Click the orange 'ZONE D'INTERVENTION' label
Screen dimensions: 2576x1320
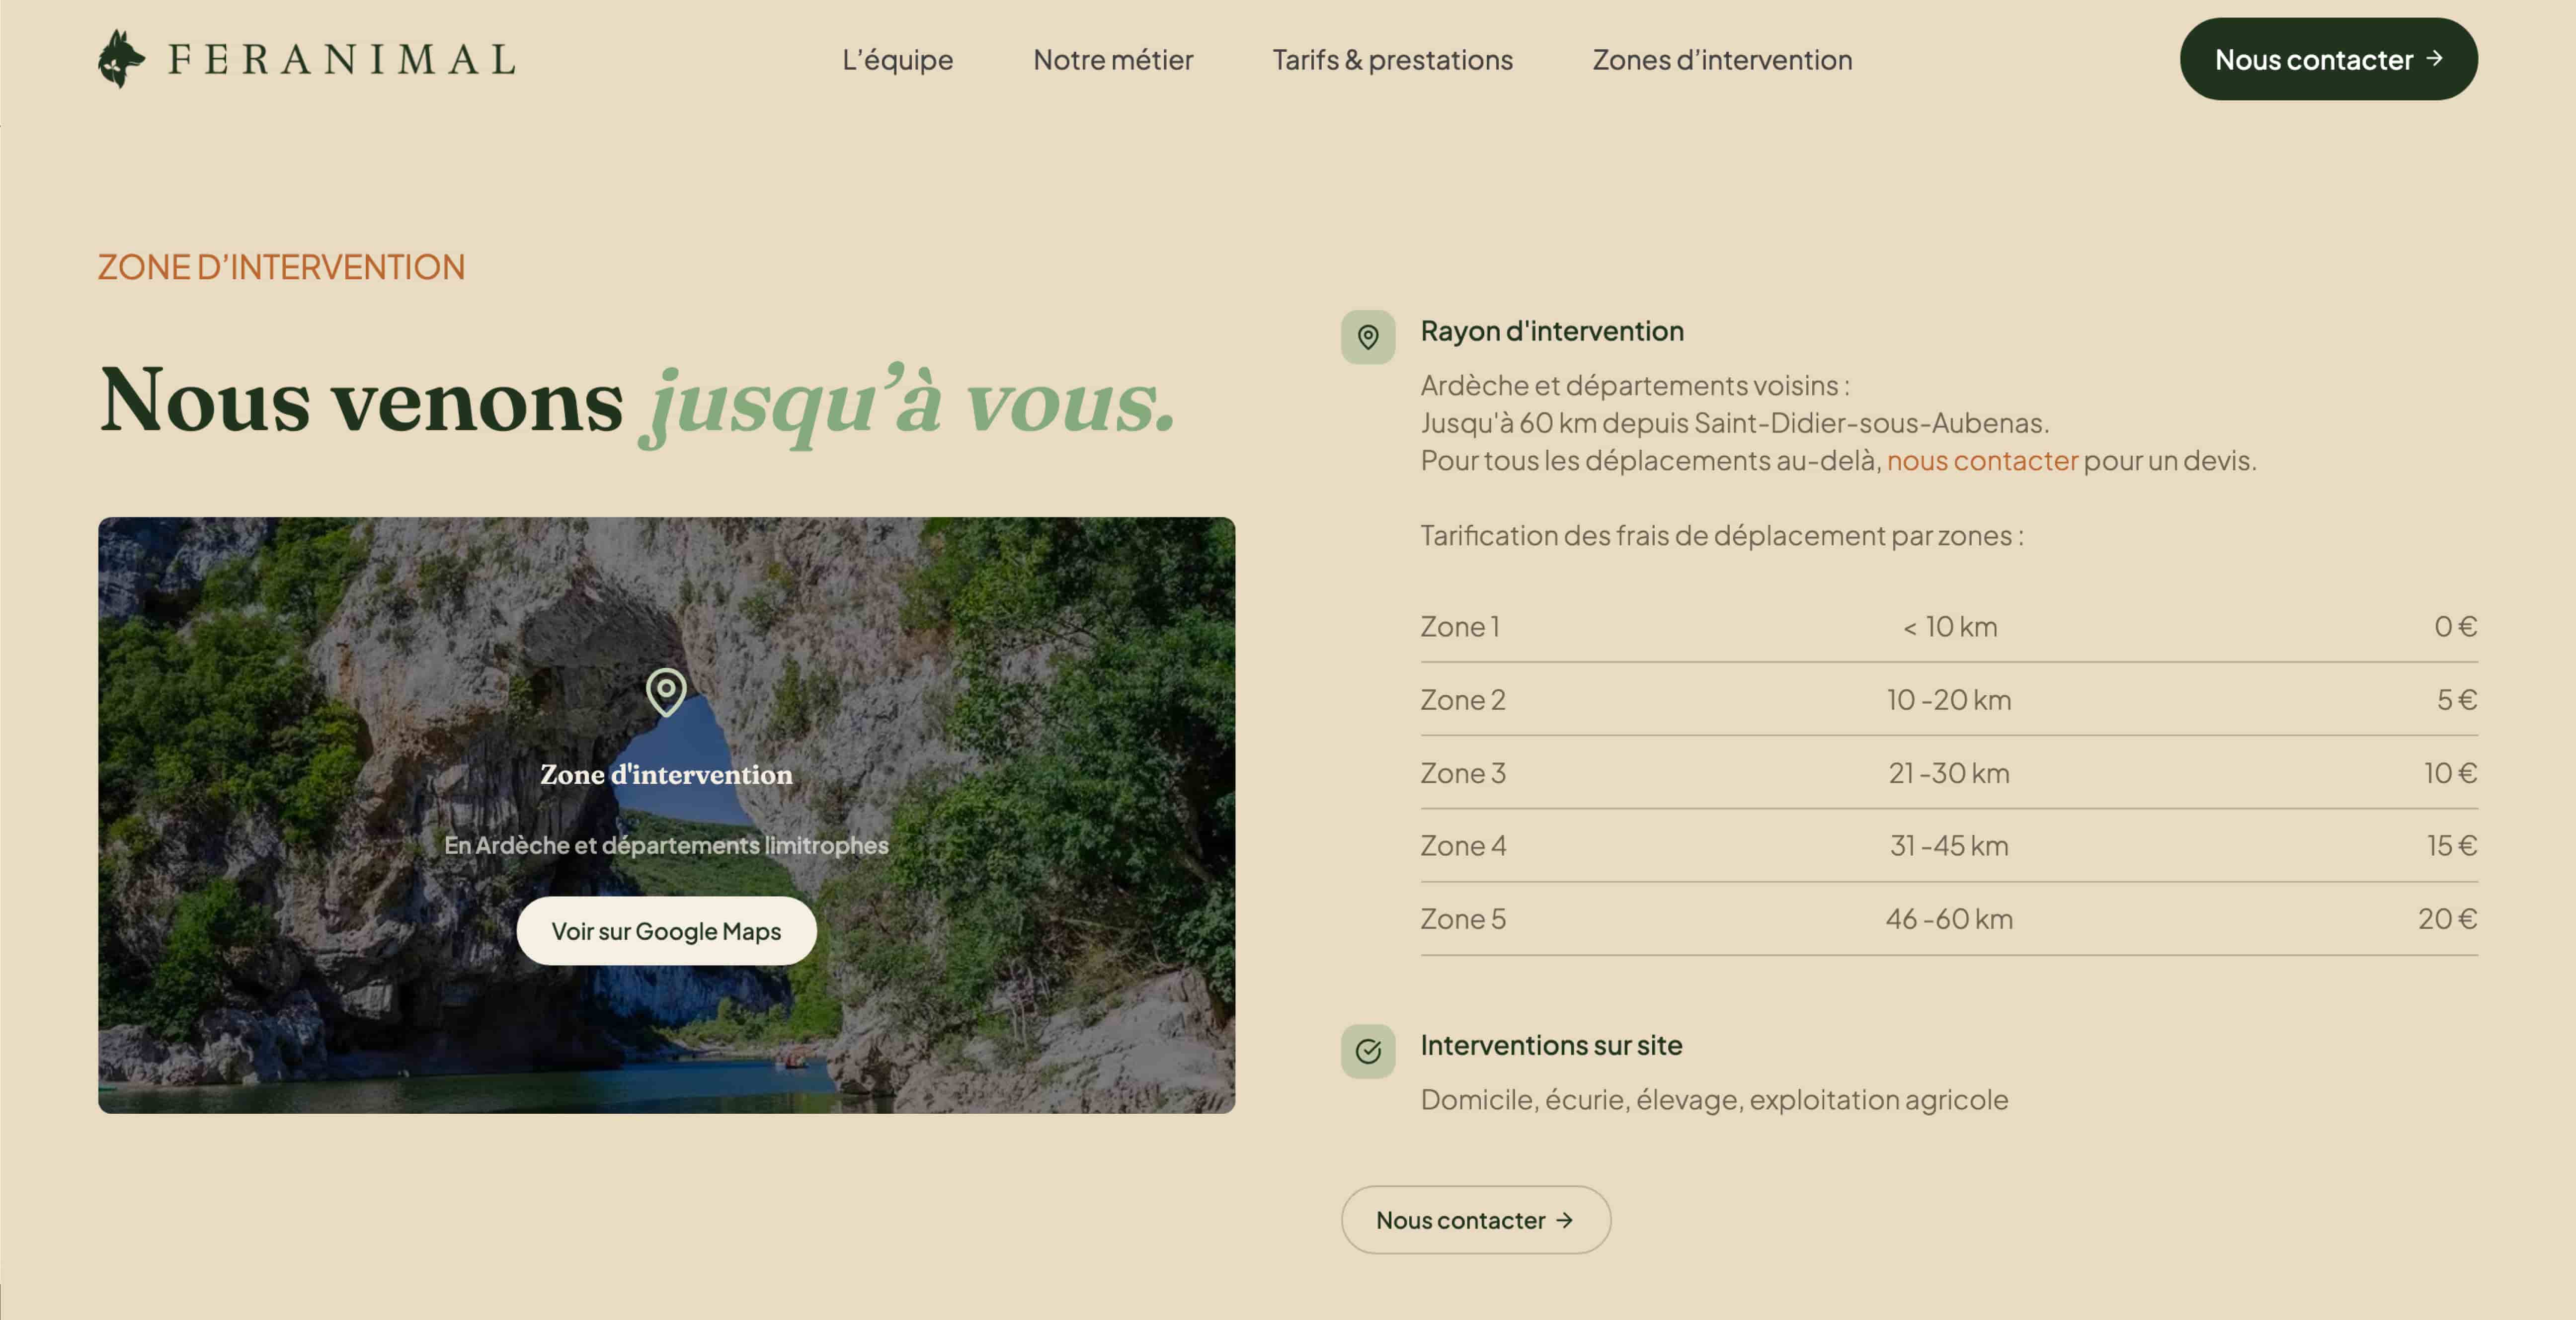pos(281,267)
